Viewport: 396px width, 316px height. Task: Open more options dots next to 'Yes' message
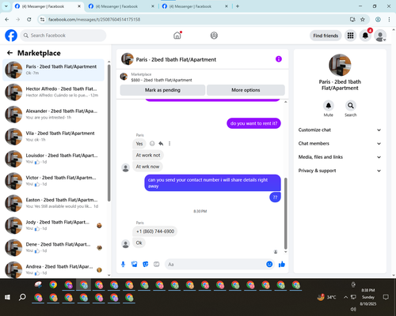tap(169, 144)
